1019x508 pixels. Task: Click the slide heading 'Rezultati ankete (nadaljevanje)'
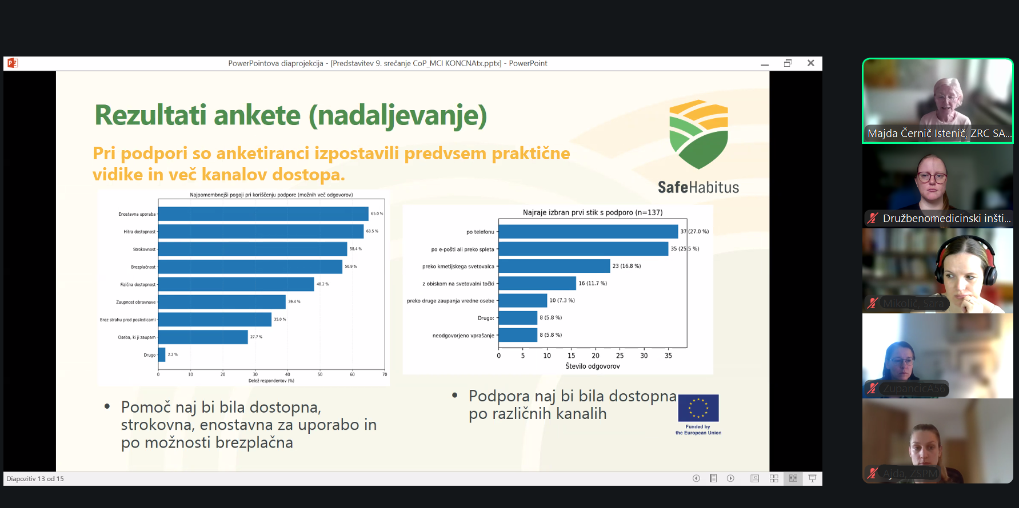point(291,115)
